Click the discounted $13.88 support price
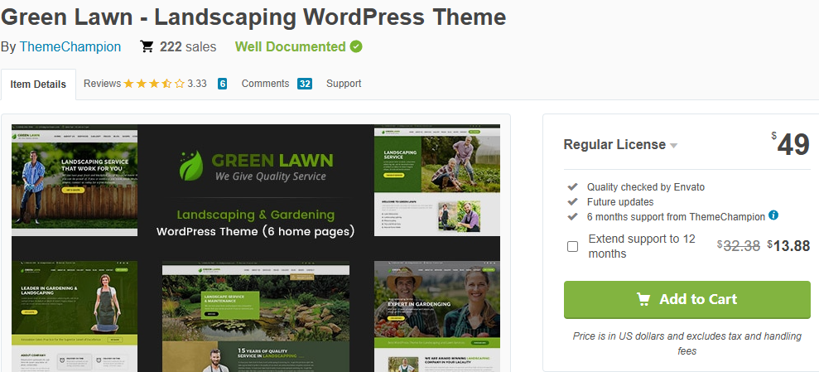 788,245
